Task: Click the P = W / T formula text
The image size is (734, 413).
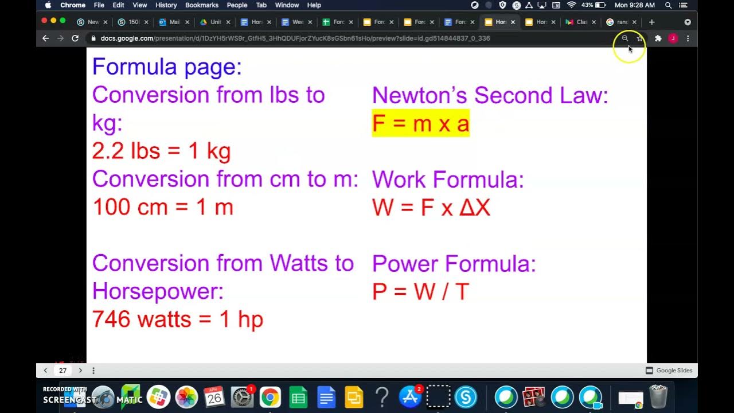Action: point(421,291)
